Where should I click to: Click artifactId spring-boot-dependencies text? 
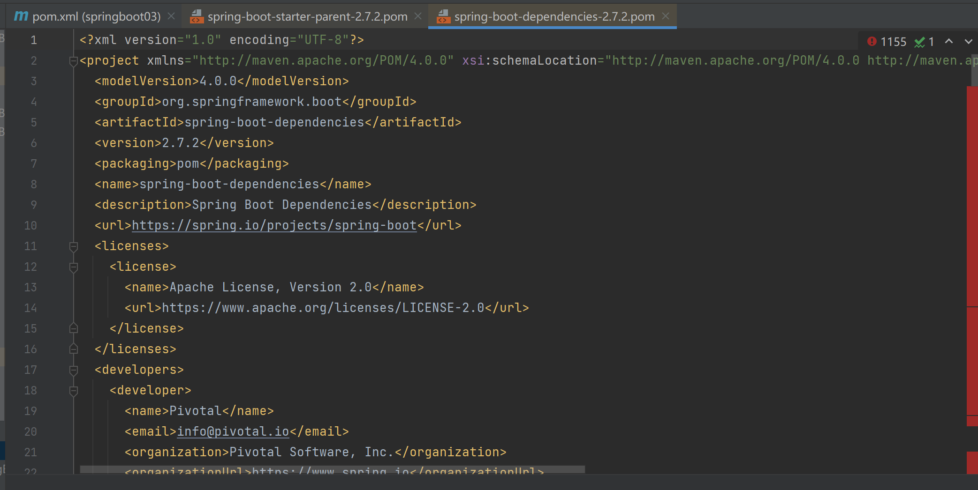[274, 122]
